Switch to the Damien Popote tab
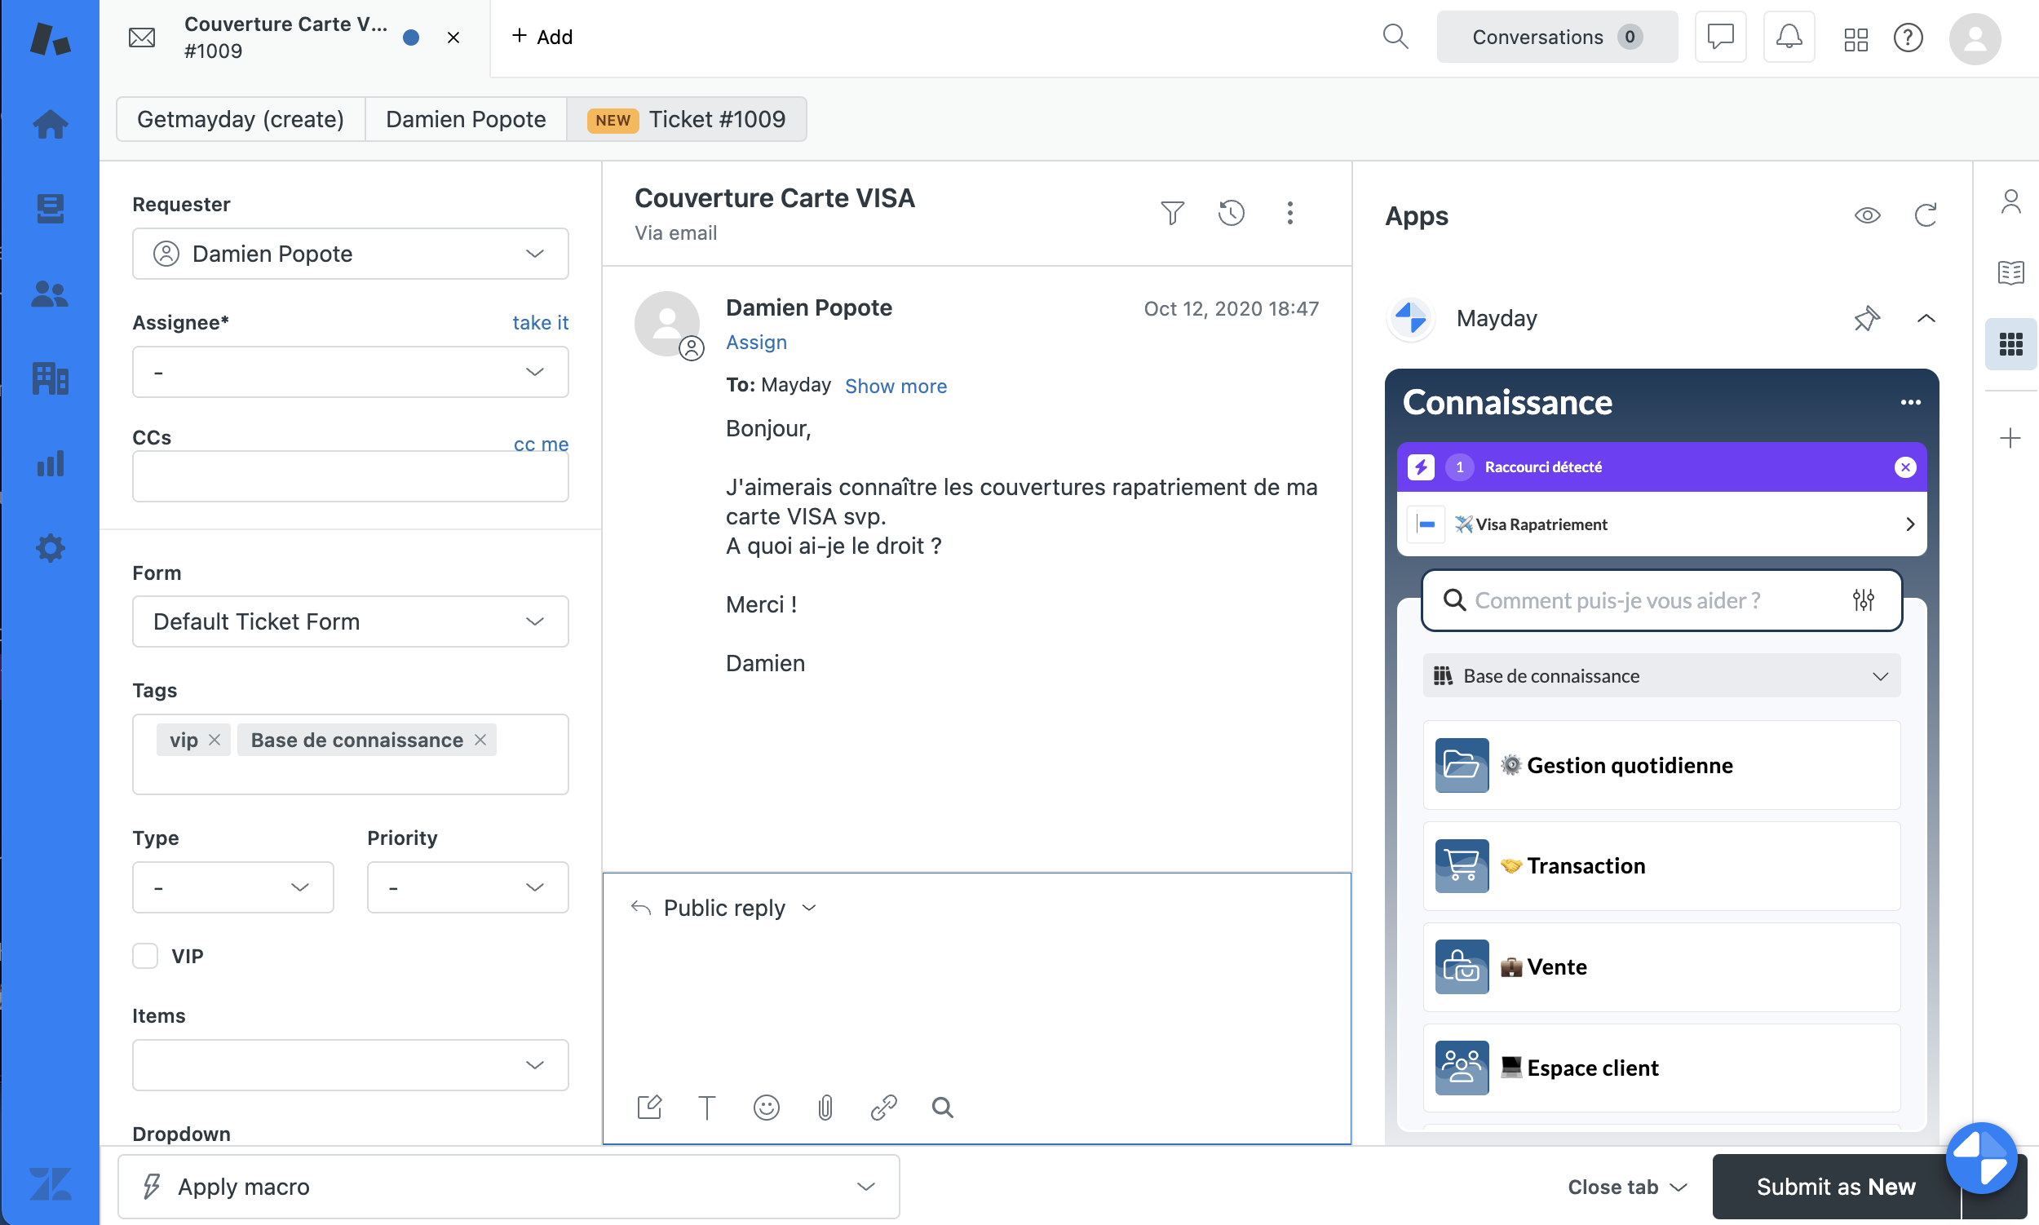Image resolution: width=2039 pixels, height=1225 pixels. click(x=466, y=119)
